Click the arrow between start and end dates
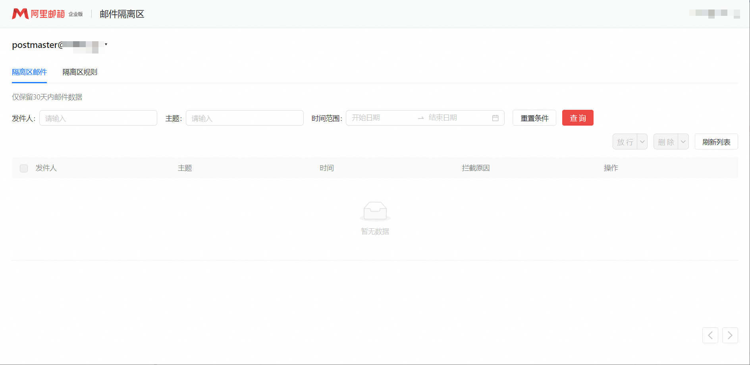 (420, 118)
